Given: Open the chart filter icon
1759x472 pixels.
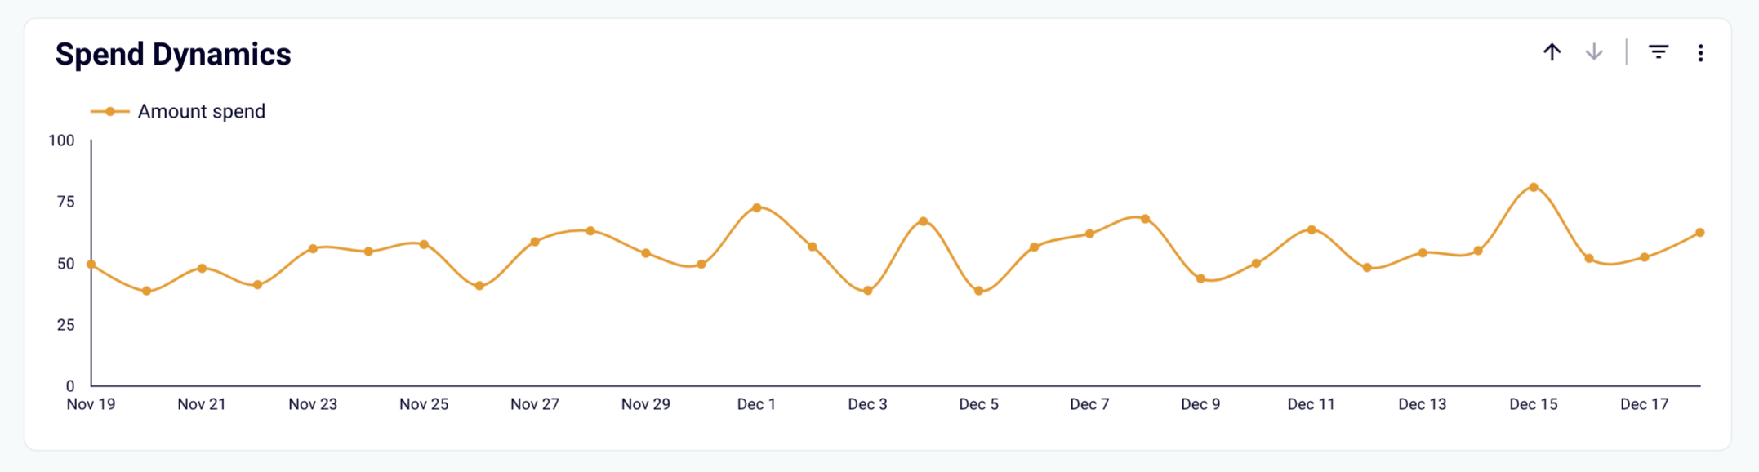Looking at the screenshot, I should [x=1658, y=53].
